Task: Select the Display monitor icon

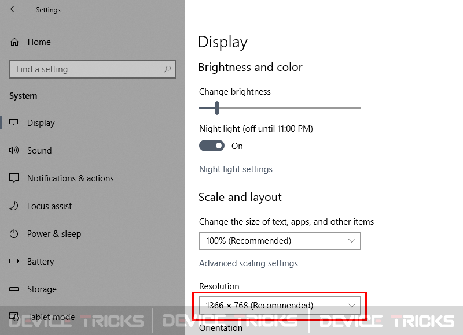Action: click(13, 122)
